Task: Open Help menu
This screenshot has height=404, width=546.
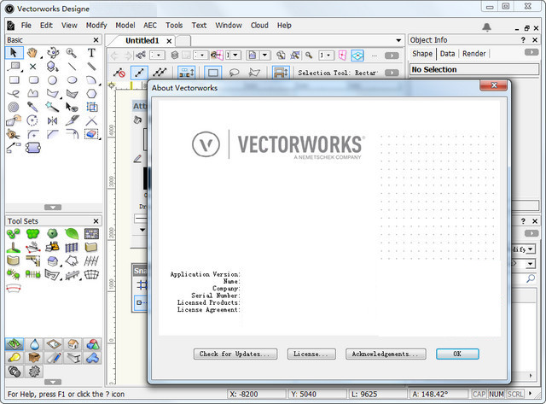Action: click(284, 26)
